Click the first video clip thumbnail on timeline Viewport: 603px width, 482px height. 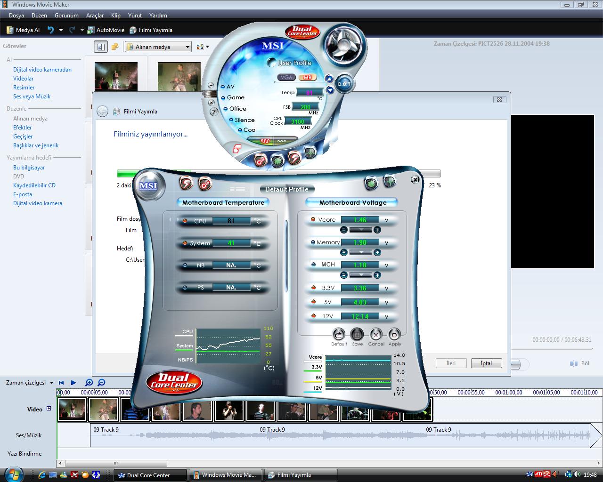[x=73, y=409]
